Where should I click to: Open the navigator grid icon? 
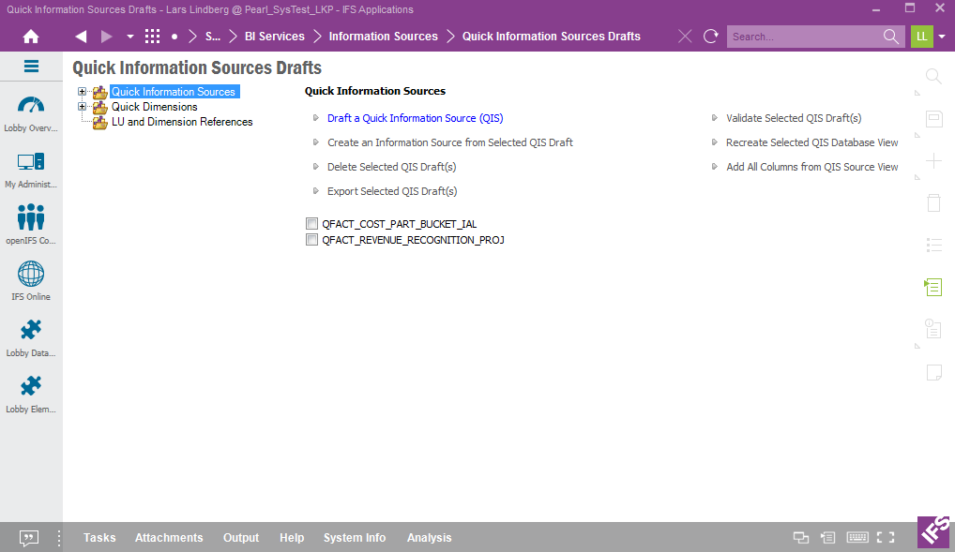pos(152,37)
